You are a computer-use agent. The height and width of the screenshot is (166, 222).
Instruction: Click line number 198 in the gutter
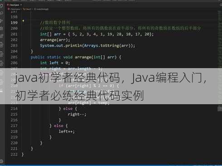14,17
